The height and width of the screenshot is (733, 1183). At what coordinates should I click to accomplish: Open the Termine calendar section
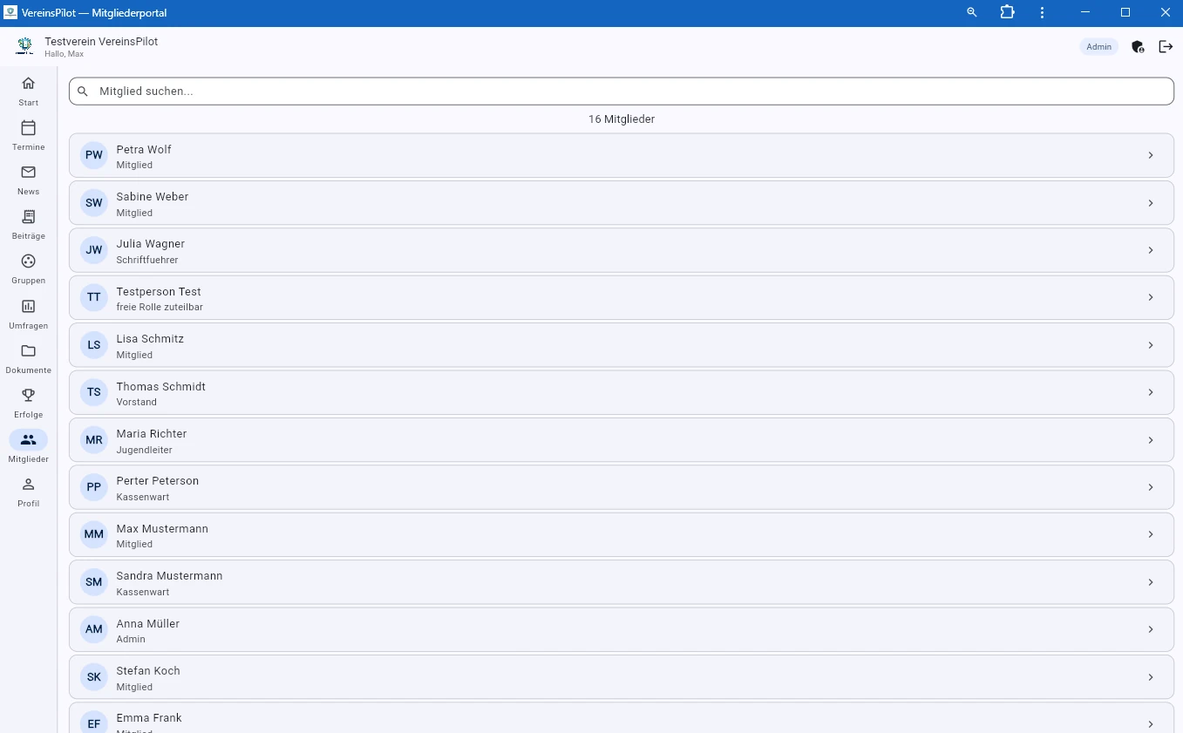point(28,128)
